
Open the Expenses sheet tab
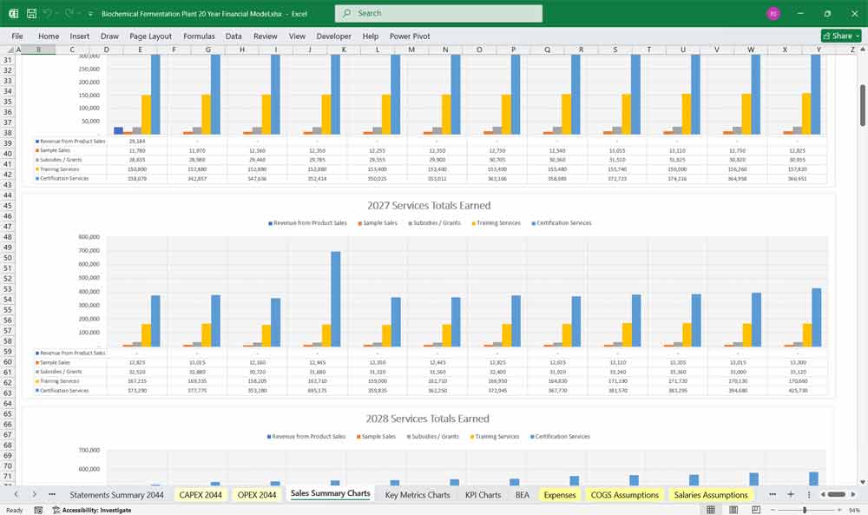[559, 493]
